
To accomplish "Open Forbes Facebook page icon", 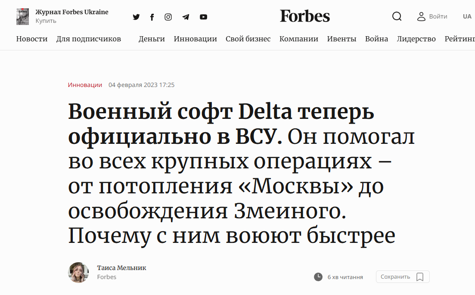I will pyautogui.click(x=152, y=17).
